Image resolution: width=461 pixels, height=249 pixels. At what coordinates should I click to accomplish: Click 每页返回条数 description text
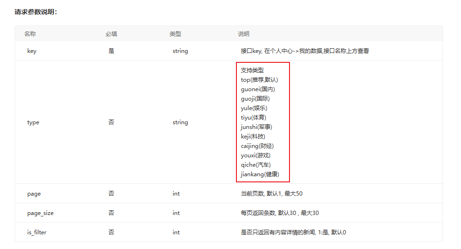point(280,213)
